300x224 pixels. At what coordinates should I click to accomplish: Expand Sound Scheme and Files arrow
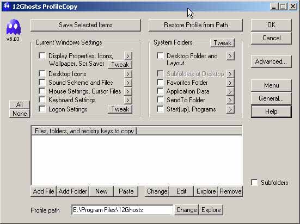coord(128,83)
